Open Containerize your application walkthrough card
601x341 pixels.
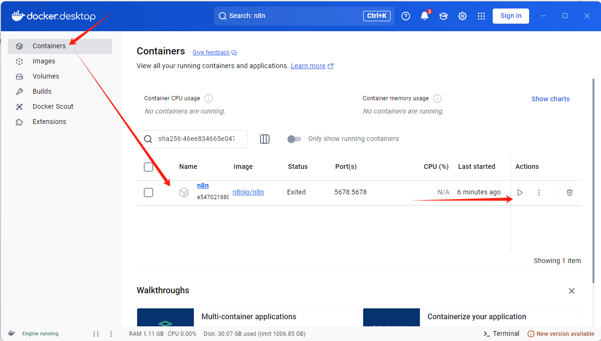pyautogui.click(x=472, y=317)
